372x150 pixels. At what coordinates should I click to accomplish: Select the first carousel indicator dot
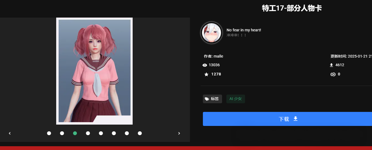[x=49, y=133]
